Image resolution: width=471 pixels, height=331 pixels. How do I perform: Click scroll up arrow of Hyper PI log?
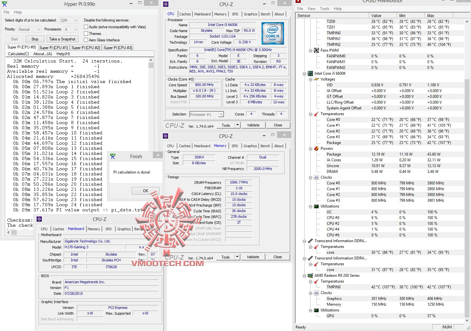click(151, 60)
